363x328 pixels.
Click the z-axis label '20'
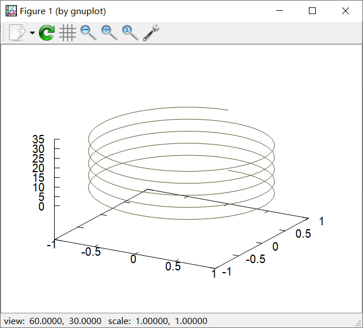38,168
